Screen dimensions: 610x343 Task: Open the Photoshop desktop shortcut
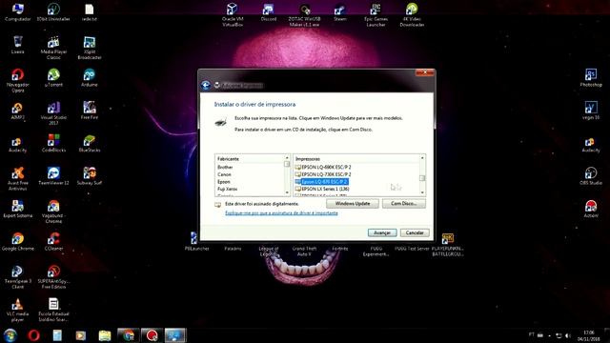(x=591, y=77)
